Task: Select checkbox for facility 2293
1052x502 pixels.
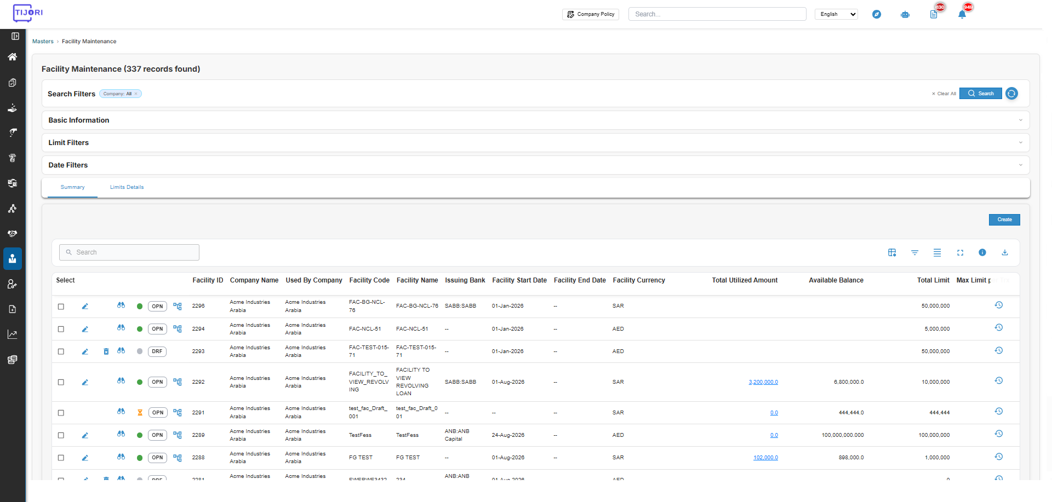Action: [61, 351]
